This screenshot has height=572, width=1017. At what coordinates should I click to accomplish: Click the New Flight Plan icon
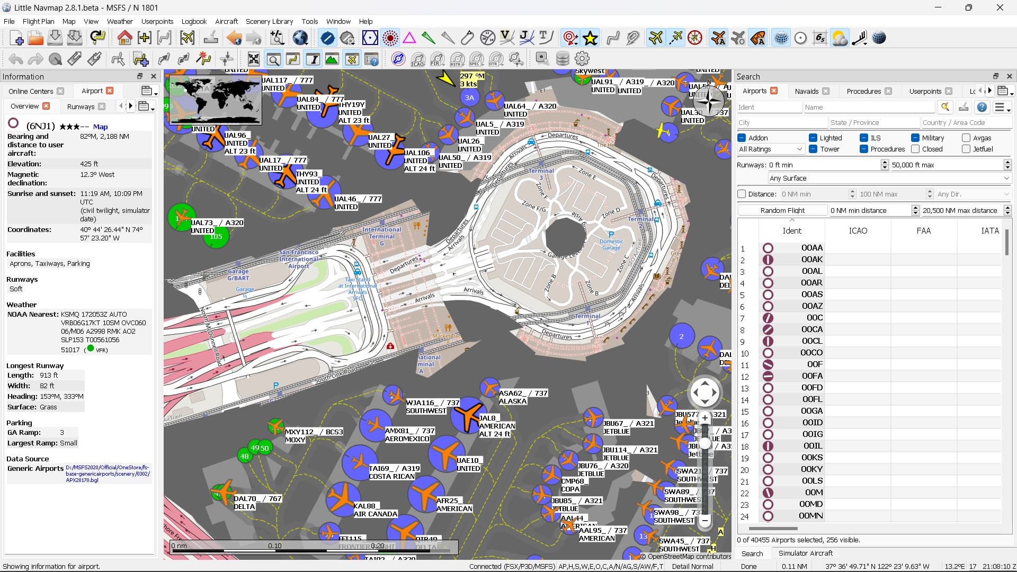pyautogui.click(x=16, y=38)
